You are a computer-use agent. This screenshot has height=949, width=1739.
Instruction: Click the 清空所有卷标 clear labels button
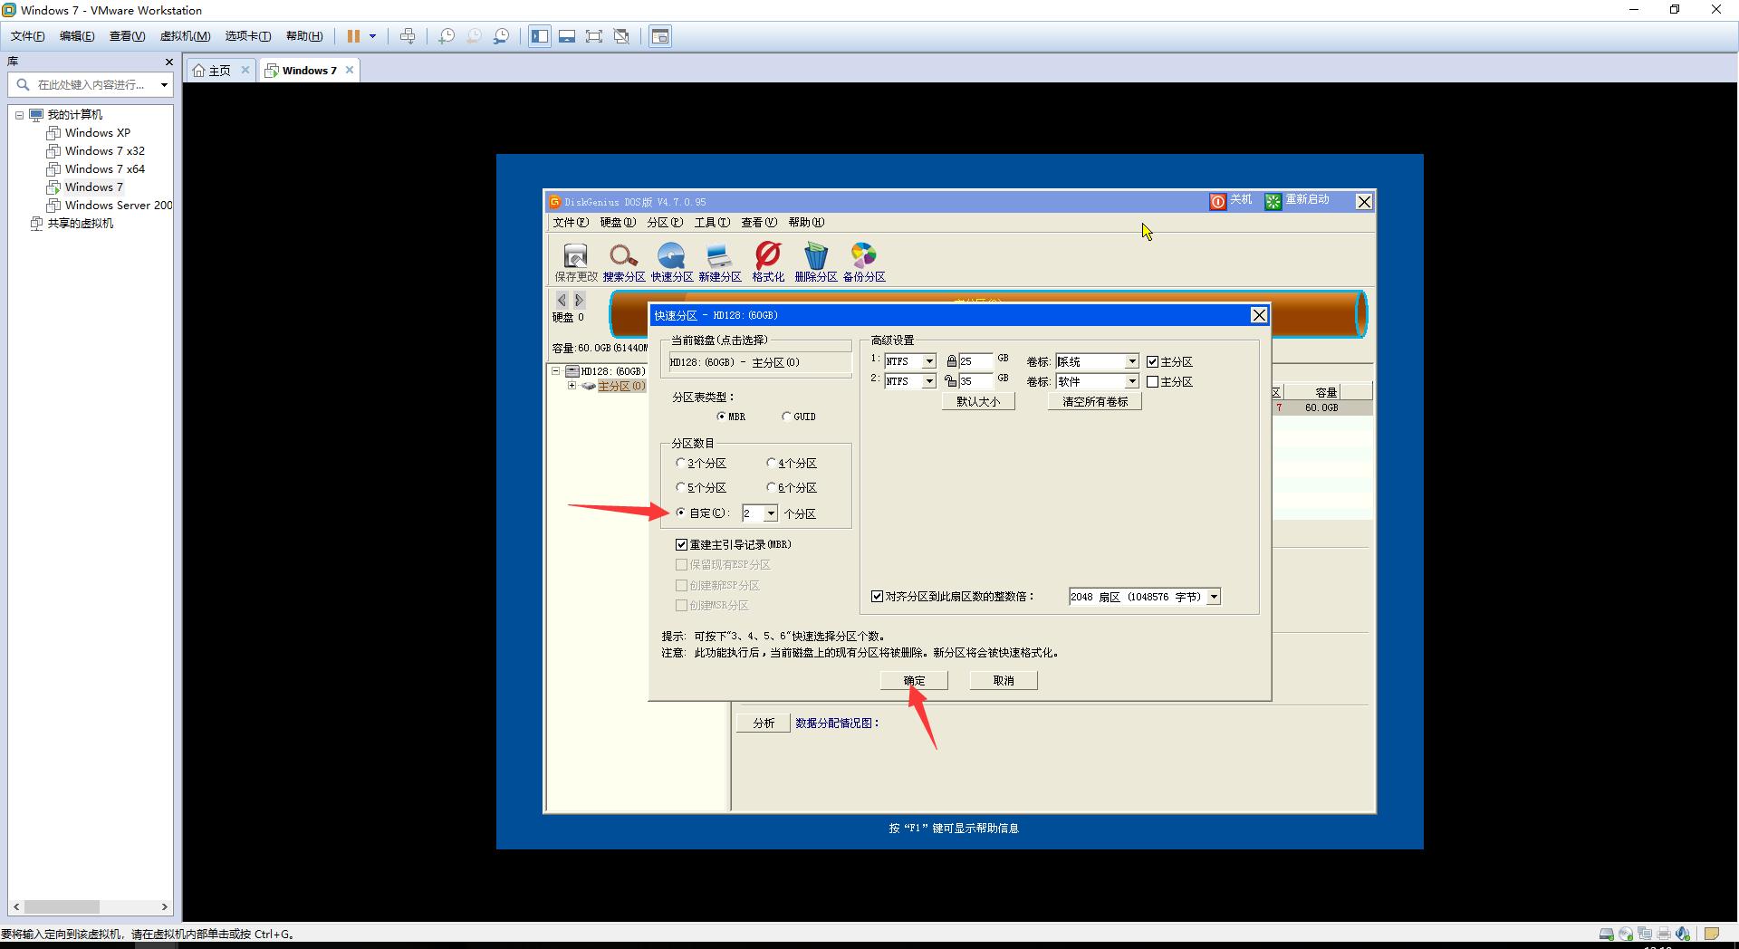pyautogui.click(x=1094, y=401)
